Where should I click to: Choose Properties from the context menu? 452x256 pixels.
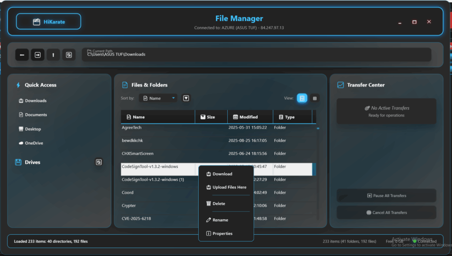coord(222,233)
